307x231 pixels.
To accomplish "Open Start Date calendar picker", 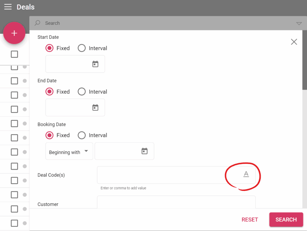I will coord(95,64).
